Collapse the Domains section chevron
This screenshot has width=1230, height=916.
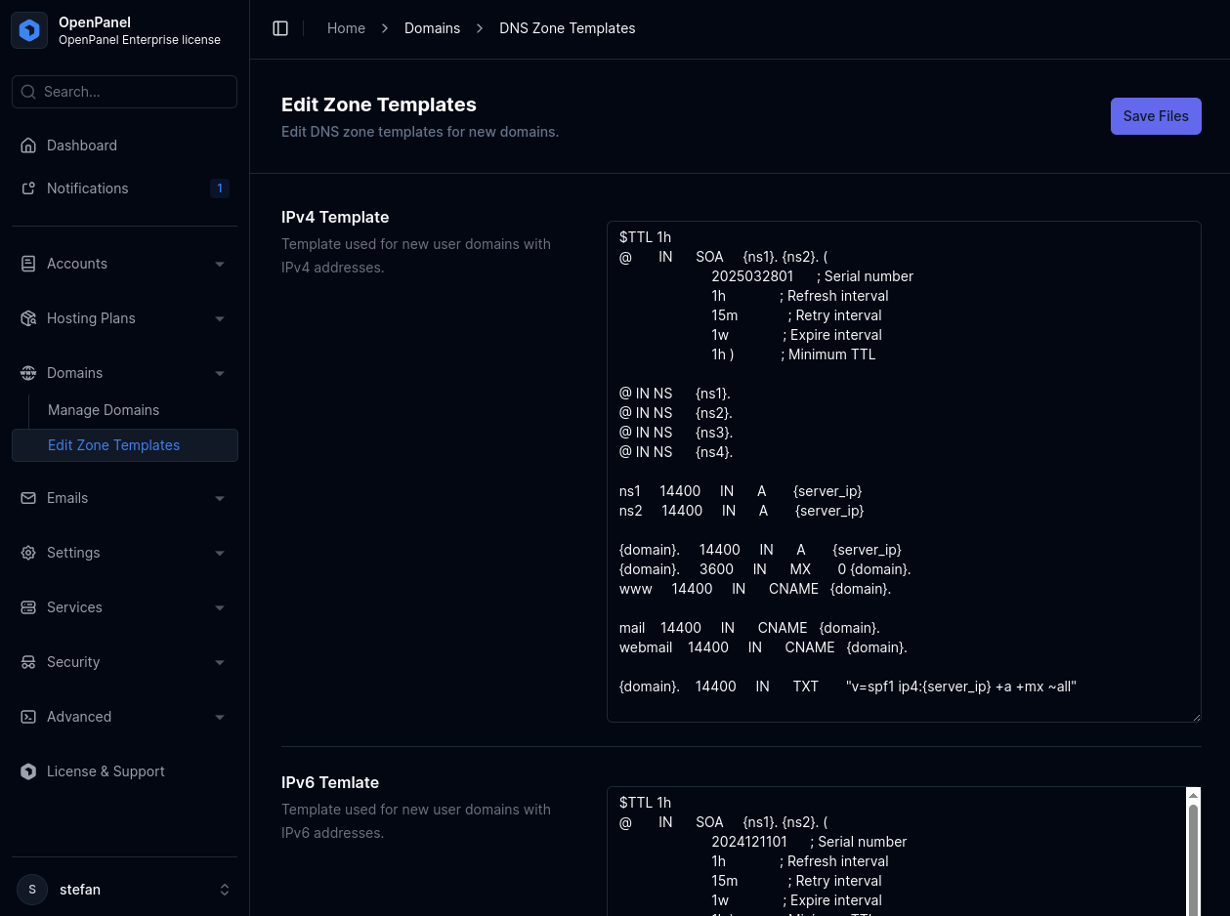pyautogui.click(x=220, y=373)
